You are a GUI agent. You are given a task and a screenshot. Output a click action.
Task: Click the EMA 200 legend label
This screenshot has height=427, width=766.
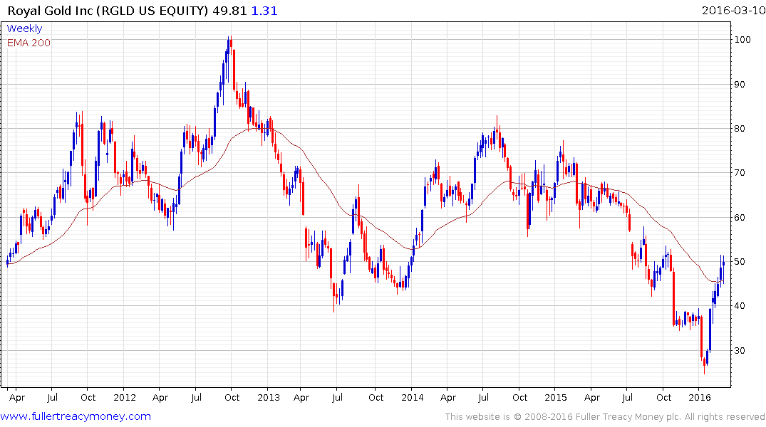point(29,43)
